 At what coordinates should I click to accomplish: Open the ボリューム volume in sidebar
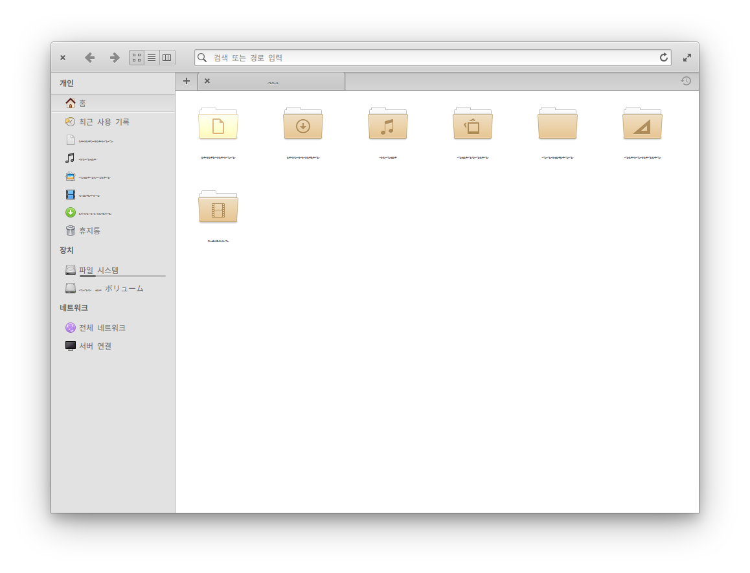[x=113, y=289]
